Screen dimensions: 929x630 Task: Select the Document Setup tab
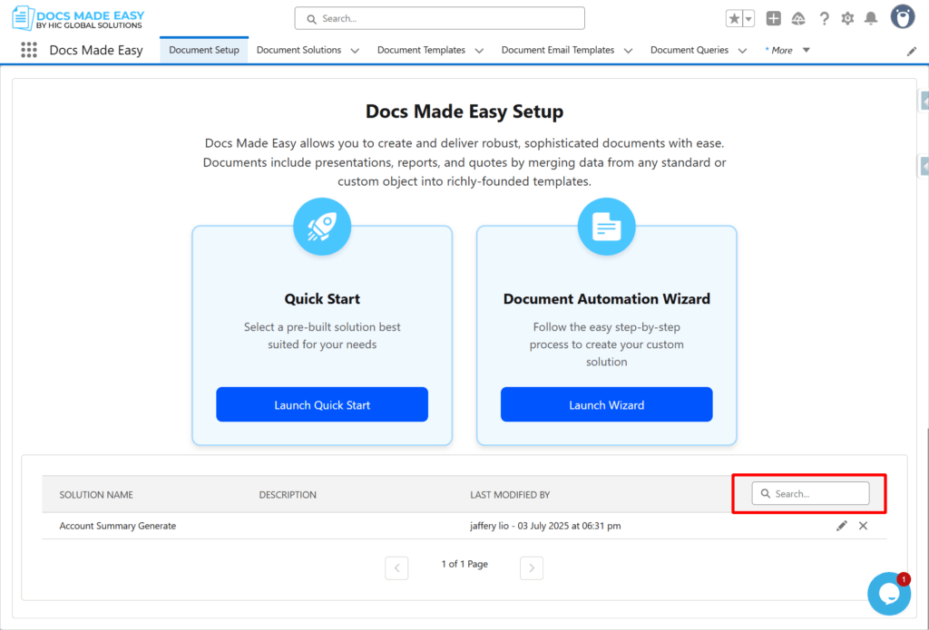[204, 51]
